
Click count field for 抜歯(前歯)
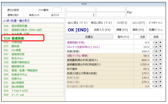tap(152, 51)
